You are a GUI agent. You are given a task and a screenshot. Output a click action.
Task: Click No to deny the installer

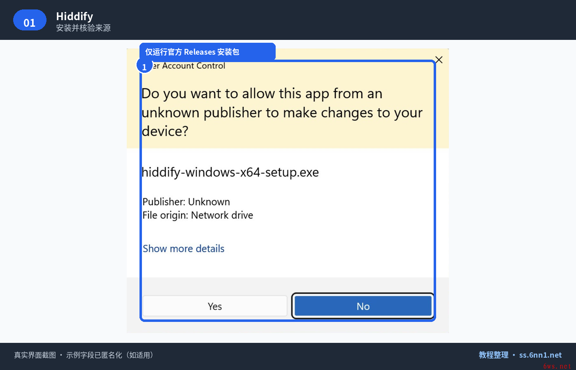tap(363, 306)
